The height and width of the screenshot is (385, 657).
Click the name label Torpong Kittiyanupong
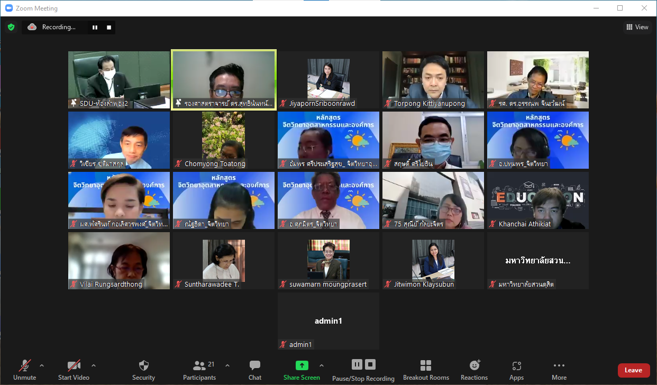point(430,104)
